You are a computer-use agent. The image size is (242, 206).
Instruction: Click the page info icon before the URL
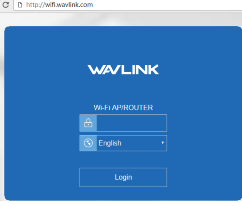click(x=20, y=5)
